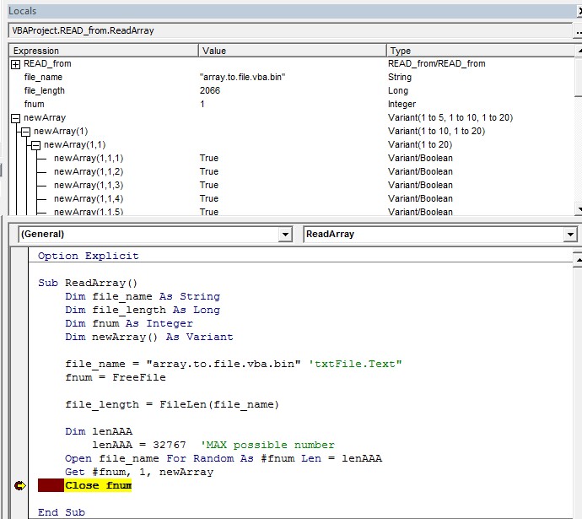
Task: Click the Option Explicit line
Action: 88,257
